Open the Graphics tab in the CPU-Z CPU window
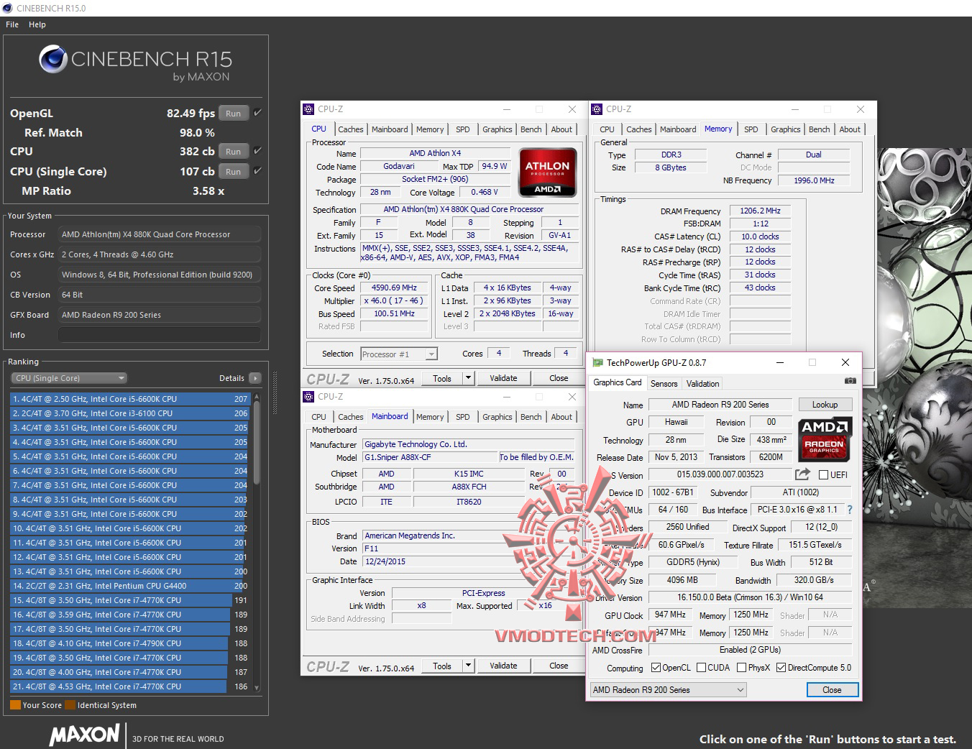Screen dimensions: 972x749 pos(498,129)
